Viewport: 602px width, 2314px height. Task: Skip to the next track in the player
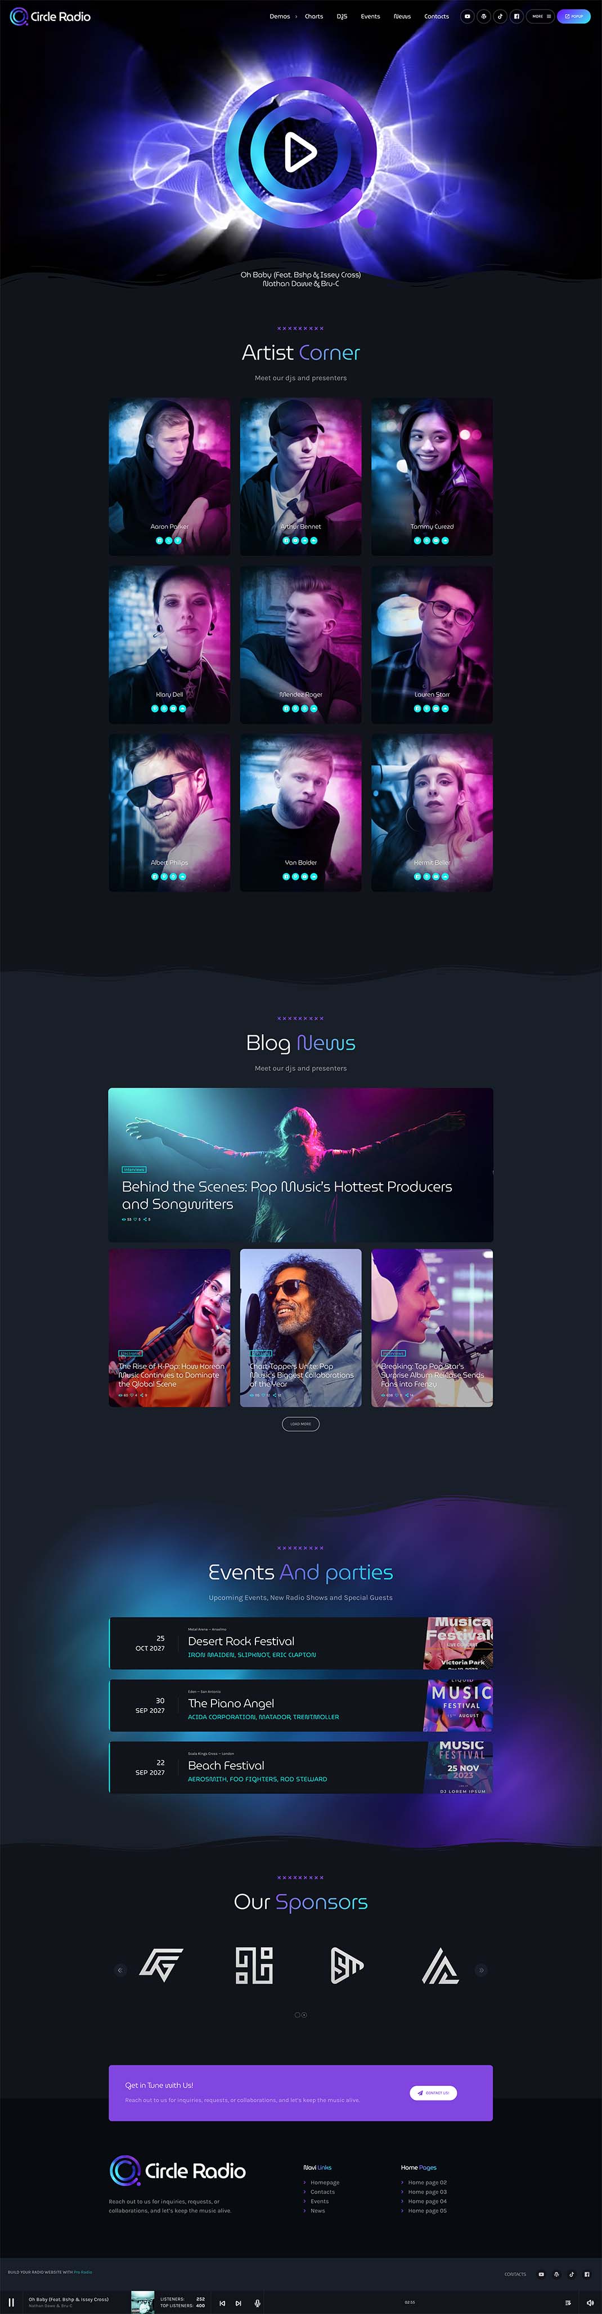click(238, 2302)
